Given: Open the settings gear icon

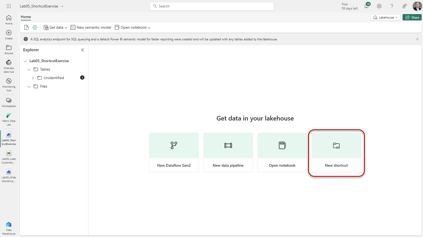Looking at the screenshot, I should click(x=379, y=6).
